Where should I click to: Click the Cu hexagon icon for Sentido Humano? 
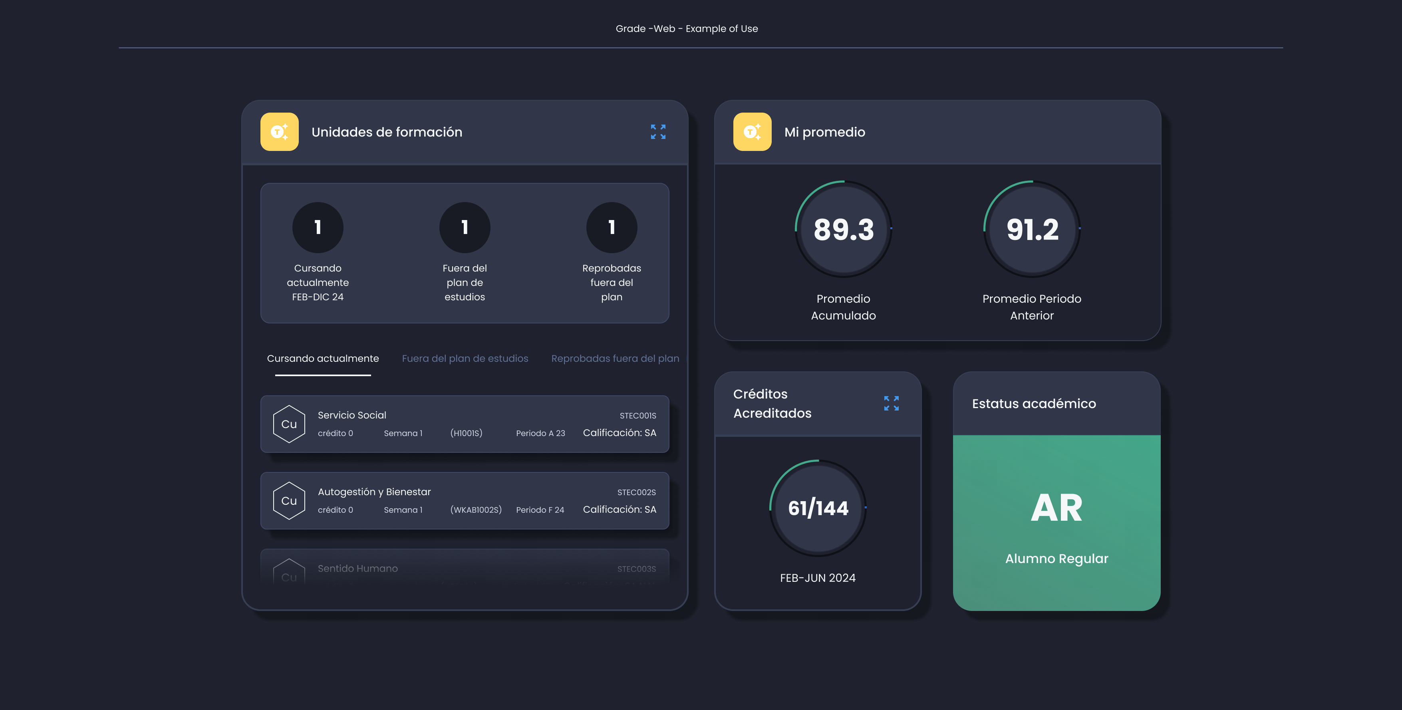coord(289,572)
